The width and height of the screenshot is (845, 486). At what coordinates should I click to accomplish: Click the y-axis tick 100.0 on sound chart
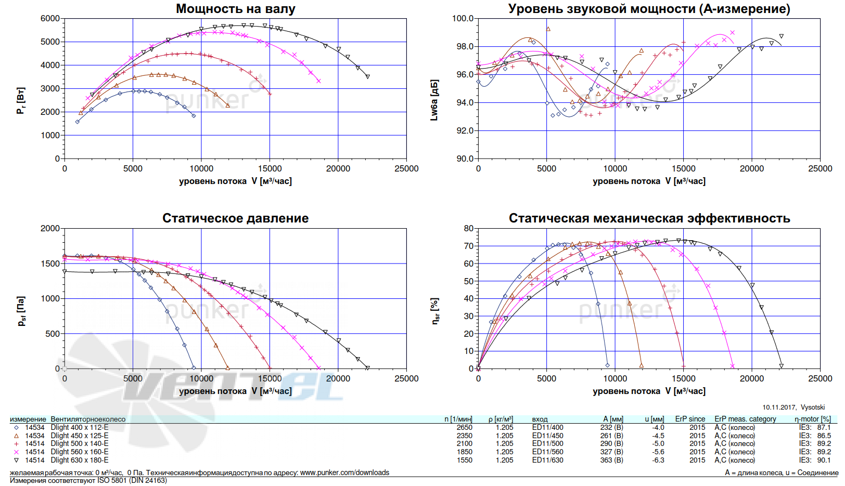click(x=463, y=19)
